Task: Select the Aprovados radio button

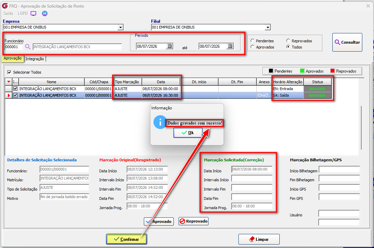Action: 252,47
